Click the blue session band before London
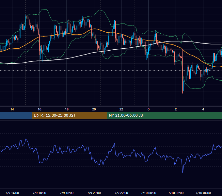The height and width of the screenshot is (196, 222). click(x=16, y=115)
